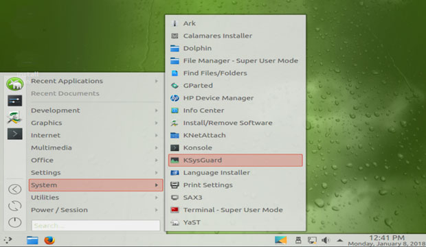Click the Find Files/Folders icon
This screenshot has height=247, width=426.
[175, 73]
